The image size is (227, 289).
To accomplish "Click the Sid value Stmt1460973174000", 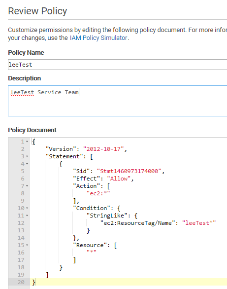I will tap(129, 171).
